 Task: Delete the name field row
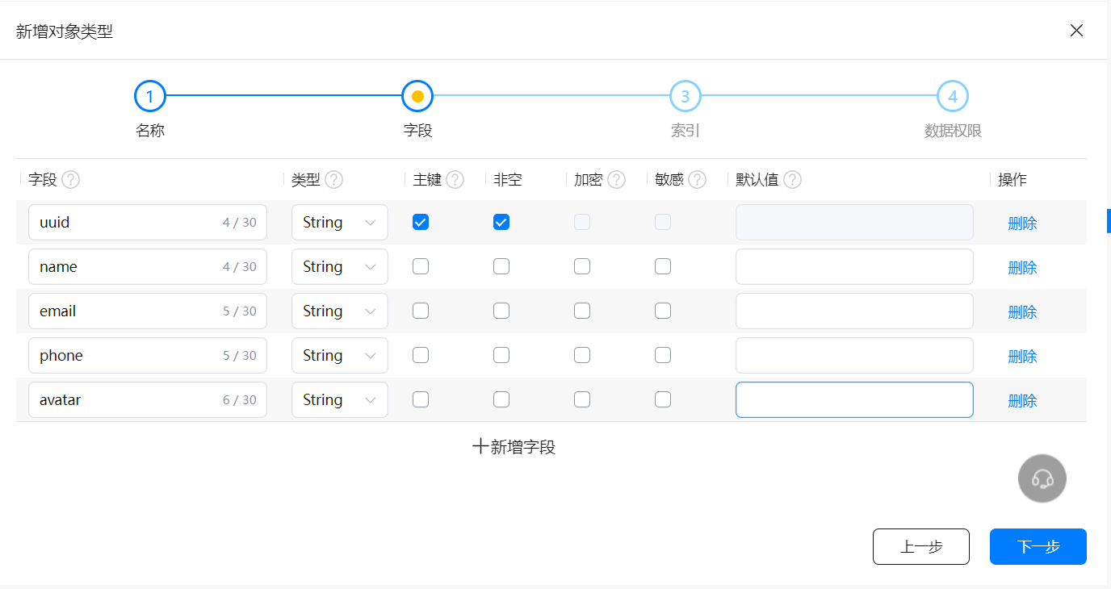point(1022,268)
